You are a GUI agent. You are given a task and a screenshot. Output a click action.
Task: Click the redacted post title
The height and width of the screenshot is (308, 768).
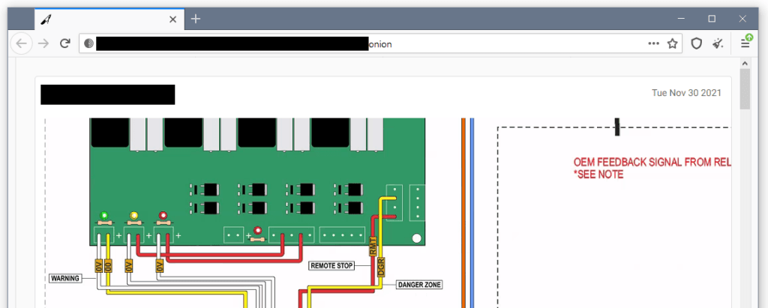tap(107, 94)
